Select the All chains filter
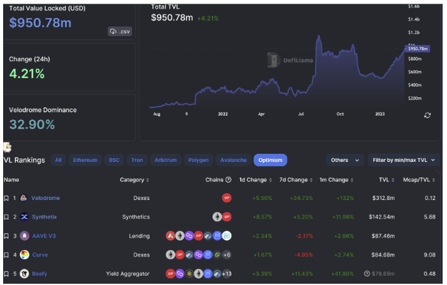Image resolution: width=447 pixels, height=285 pixels. point(58,160)
